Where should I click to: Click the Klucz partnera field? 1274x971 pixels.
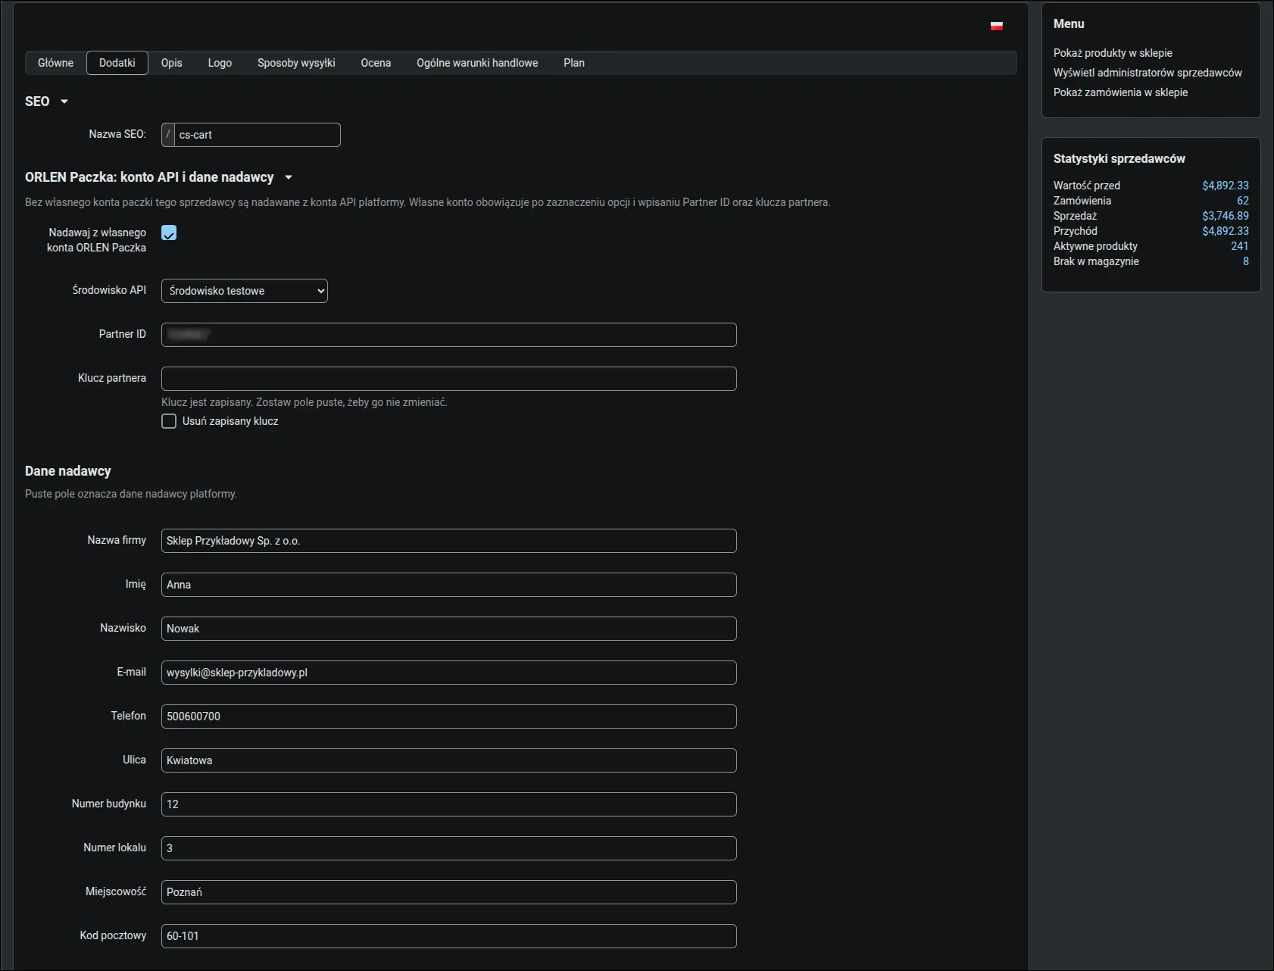pos(449,379)
